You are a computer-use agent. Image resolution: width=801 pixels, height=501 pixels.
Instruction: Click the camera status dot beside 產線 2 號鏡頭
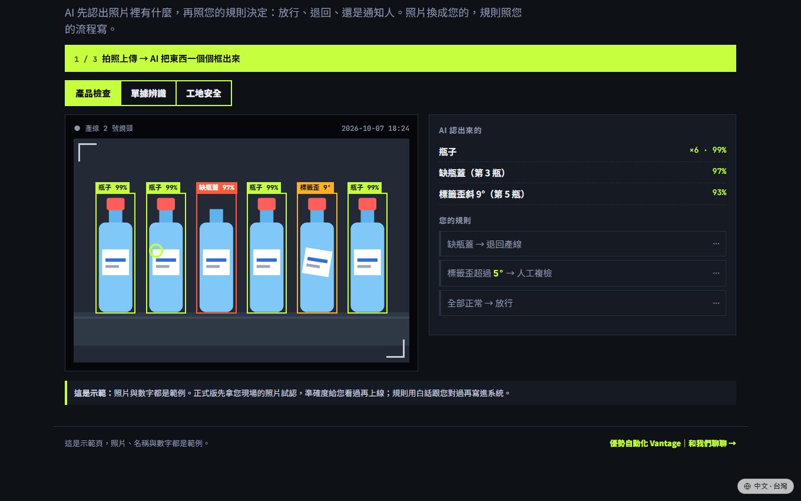point(77,128)
